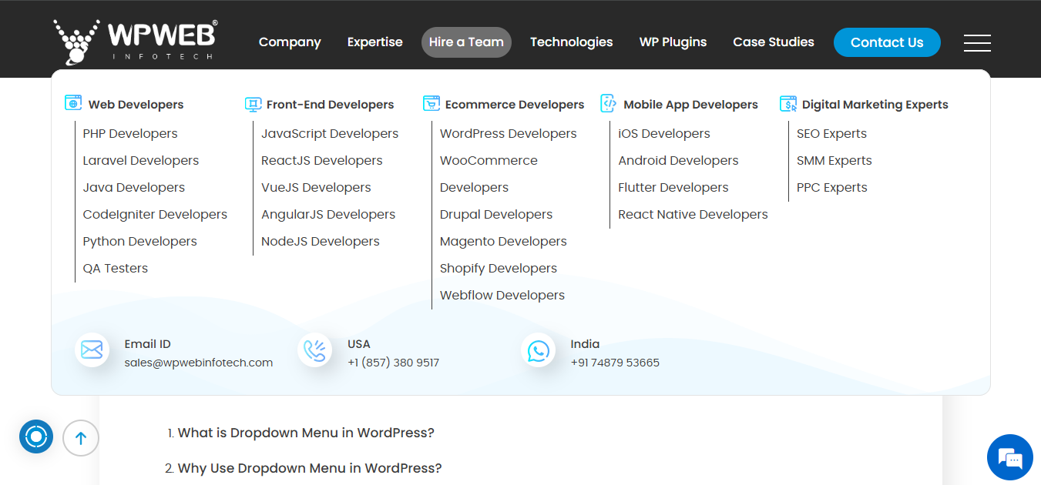Open the hamburger menu icon
Viewport: 1041px width, 485px height.
tap(977, 43)
